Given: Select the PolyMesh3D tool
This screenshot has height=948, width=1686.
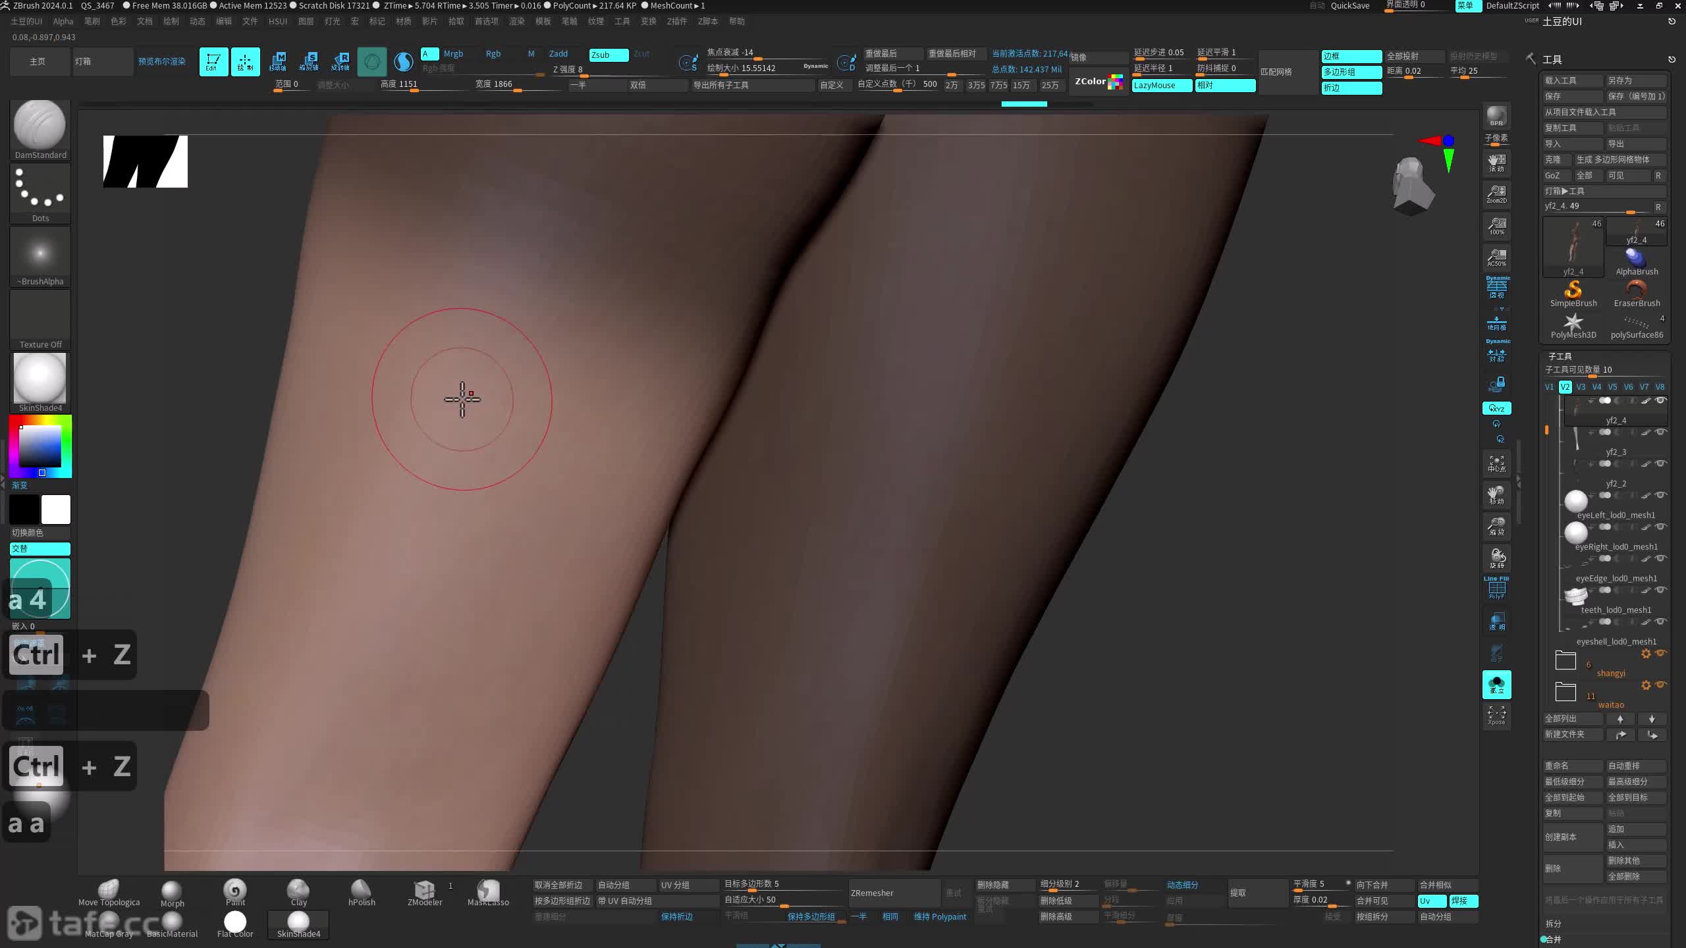Looking at the screenshot, I should [1573, 325].
